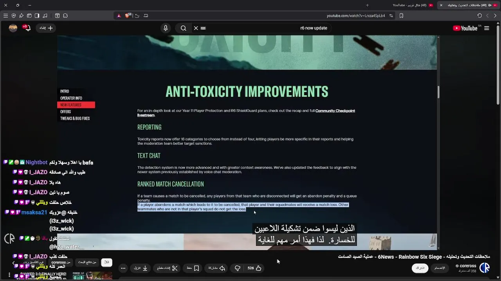The image size is (501, 281).
Task: Open the Brave VPN shield icon in toolbar
Action: pos(14,16)
